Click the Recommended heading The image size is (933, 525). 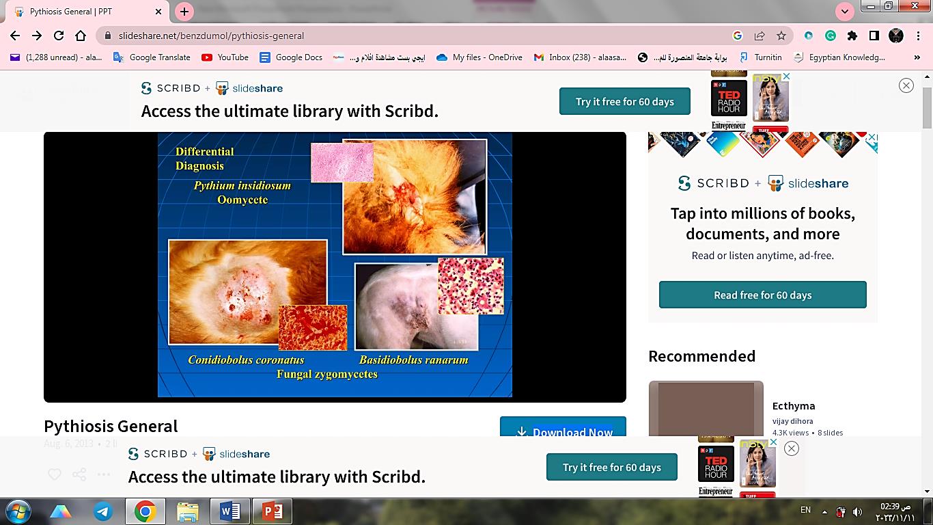701,356
